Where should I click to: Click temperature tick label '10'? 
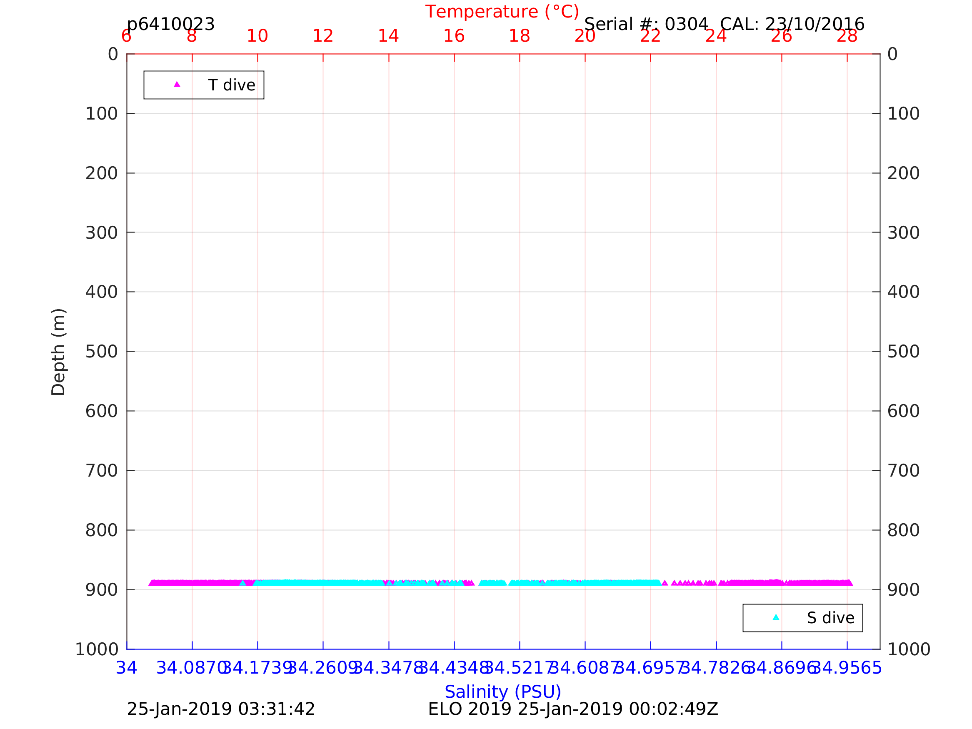coord(257,36)
